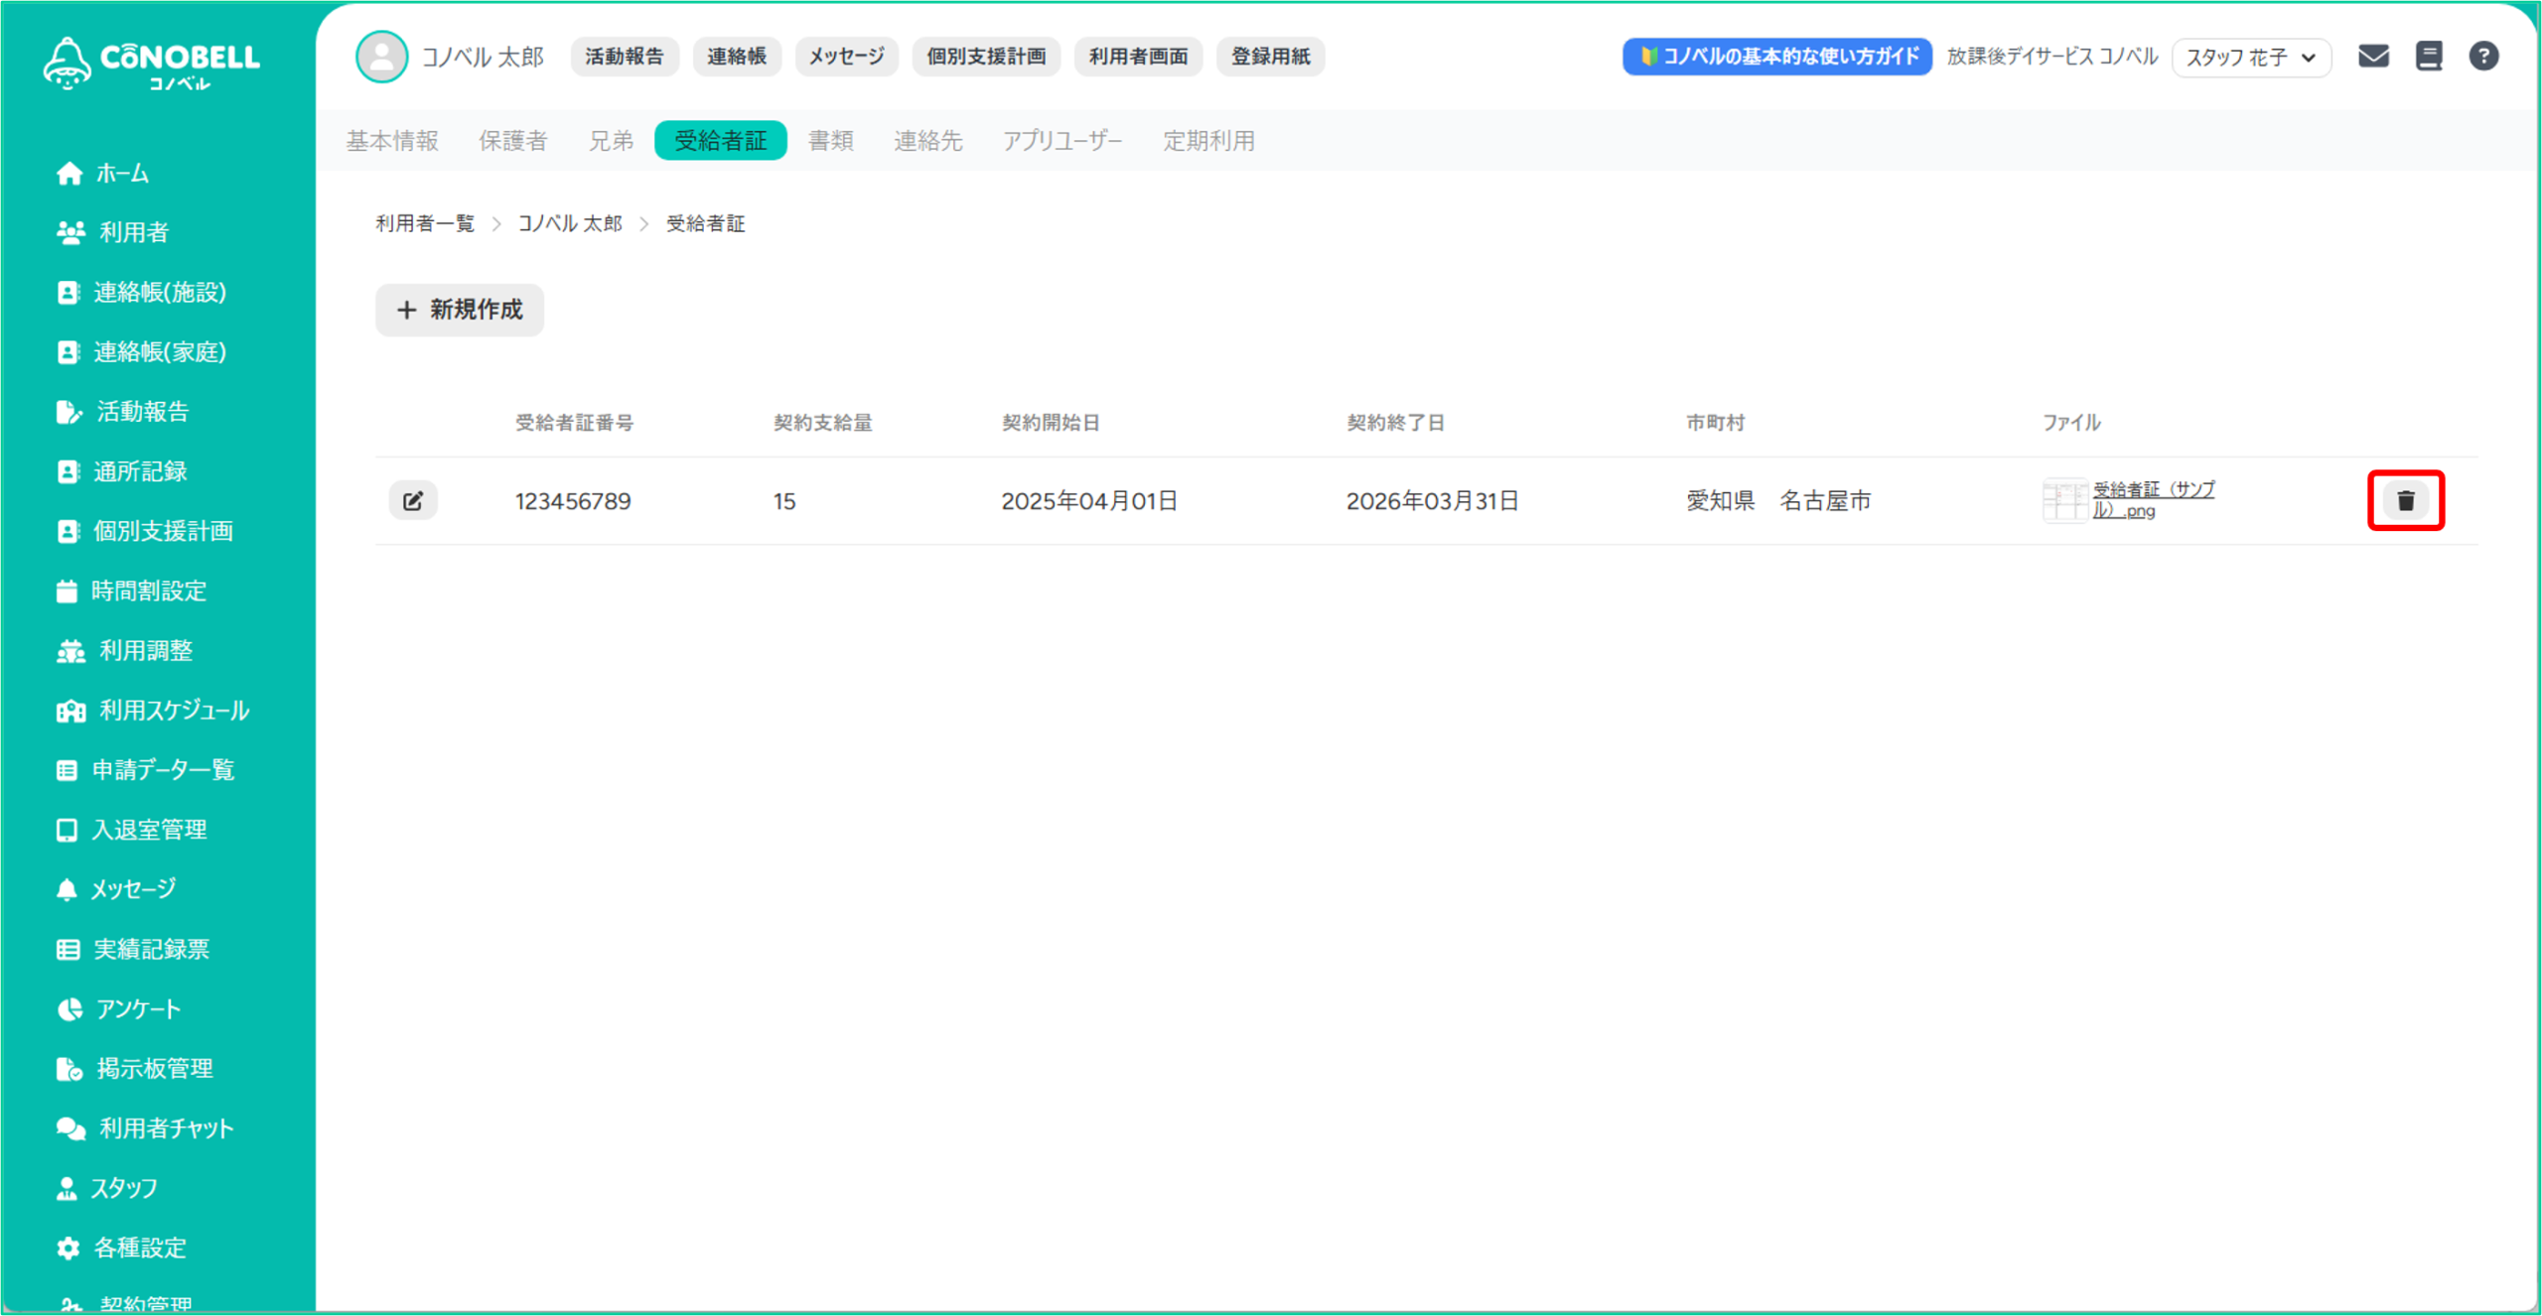The width and height of the screenshot is (2542, 1316).
Task: Switch to the 保護者 tab
Action: [512, 141]
